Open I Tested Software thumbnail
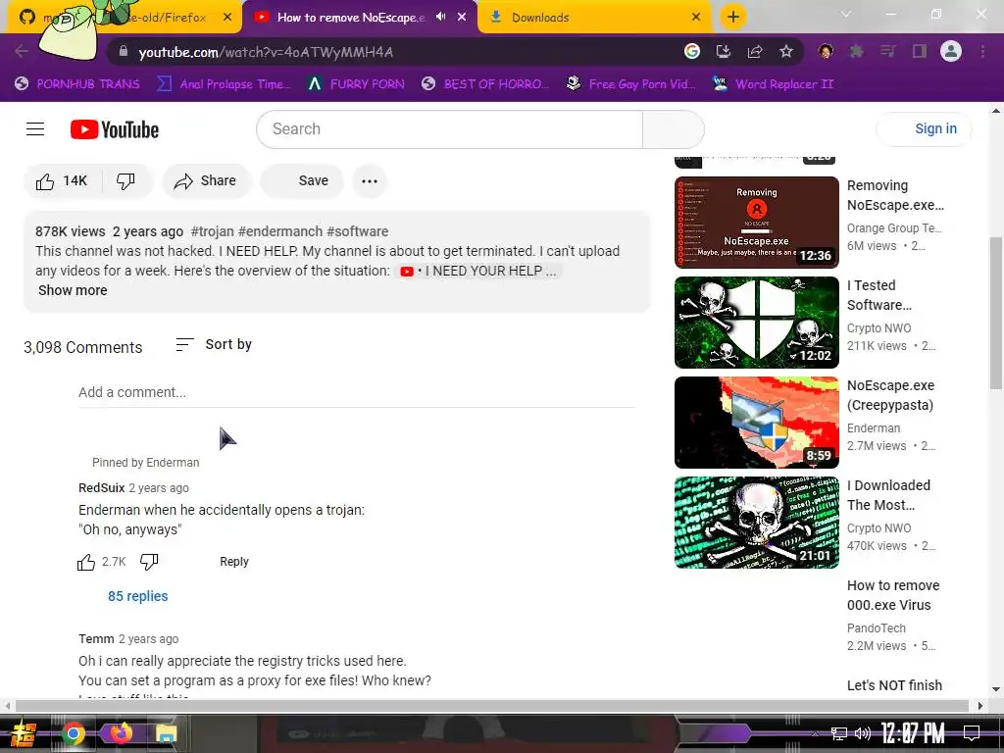Image resolution: width=1004 pixels, height=753 pixels. click(756, 322)
